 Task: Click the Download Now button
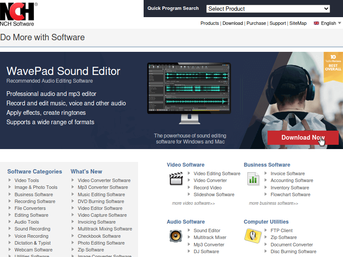[303, 137]
